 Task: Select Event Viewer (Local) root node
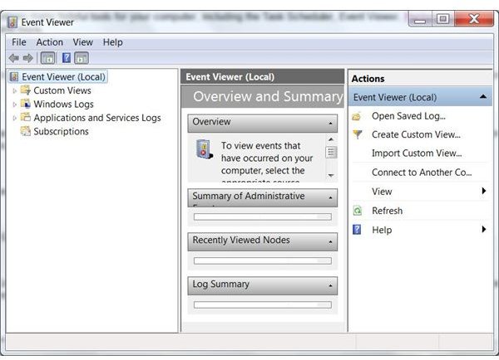click(63, 77)
